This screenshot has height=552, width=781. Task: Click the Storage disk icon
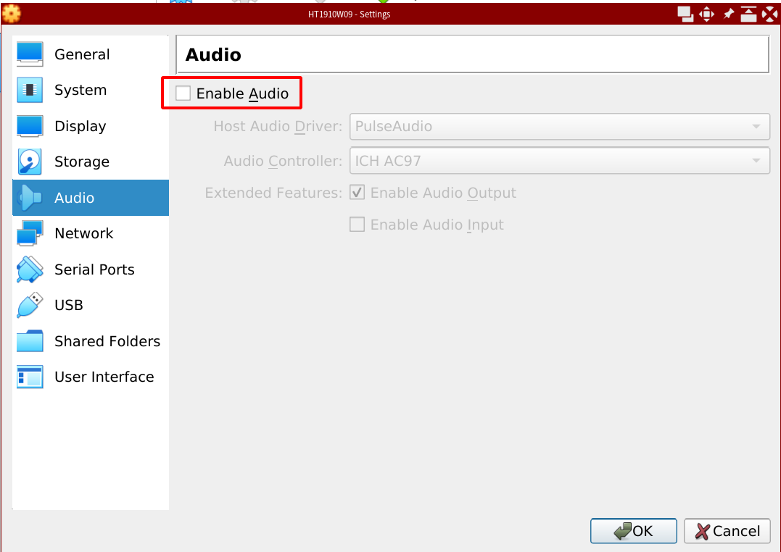30,162
